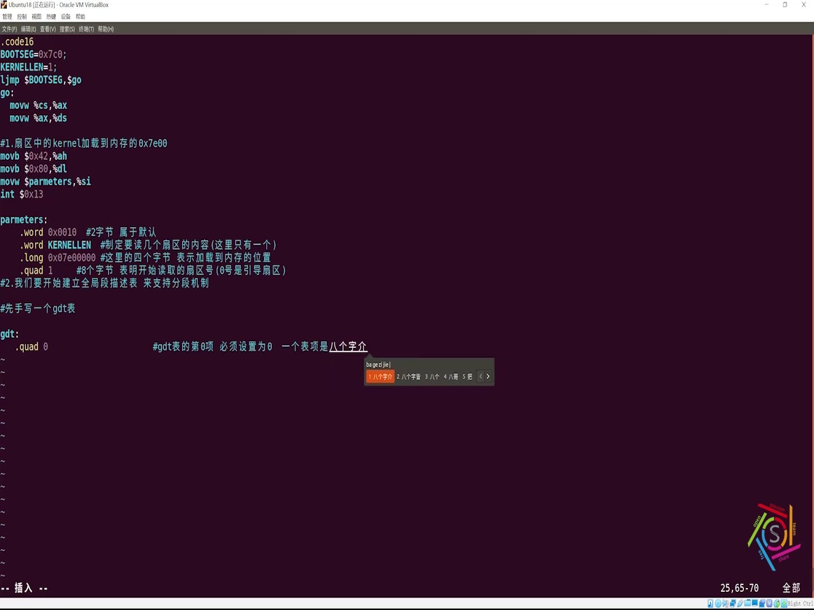Click the hard disk activity status icon
Image resolution: width=814 pixels, height=610 pixels.
tap(711, 604)
